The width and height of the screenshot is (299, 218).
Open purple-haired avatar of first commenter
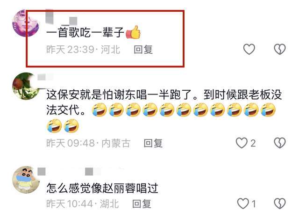tap(26, 23)
